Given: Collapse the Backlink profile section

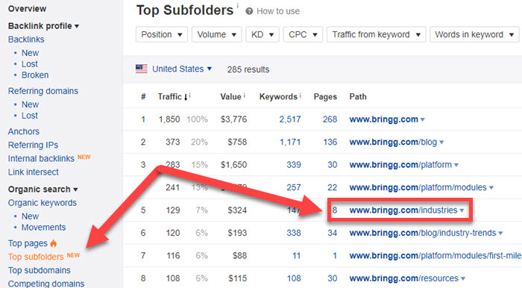Looking at the screenshot, I should click(43, 26).
